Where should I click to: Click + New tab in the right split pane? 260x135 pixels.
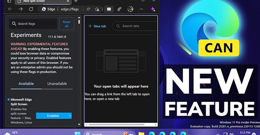pyautogui.click(x=97, y=26)
